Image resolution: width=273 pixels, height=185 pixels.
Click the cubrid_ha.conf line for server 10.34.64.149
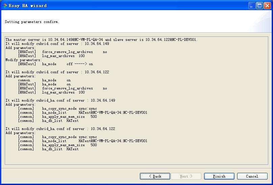(x=60, y=100)
